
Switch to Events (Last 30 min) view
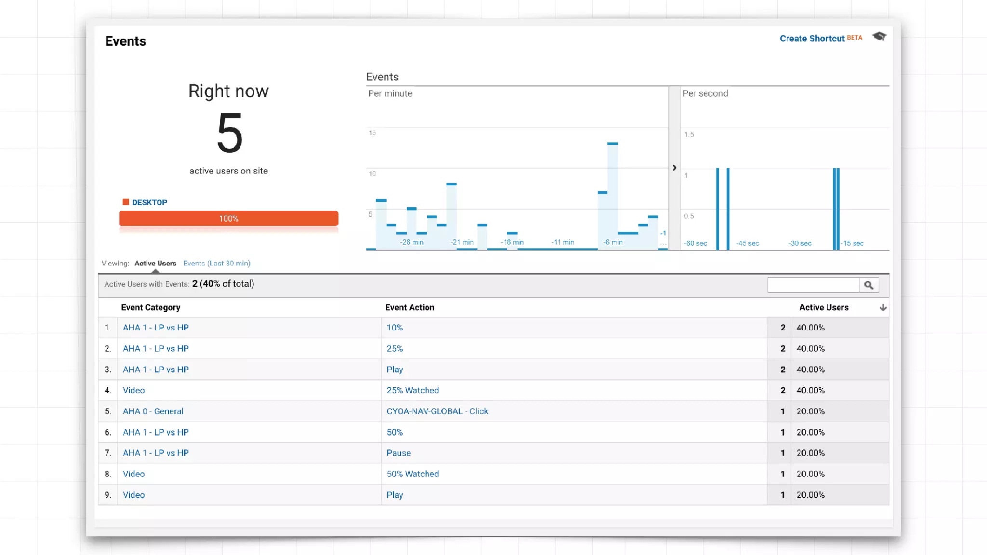tap(216, 264)
